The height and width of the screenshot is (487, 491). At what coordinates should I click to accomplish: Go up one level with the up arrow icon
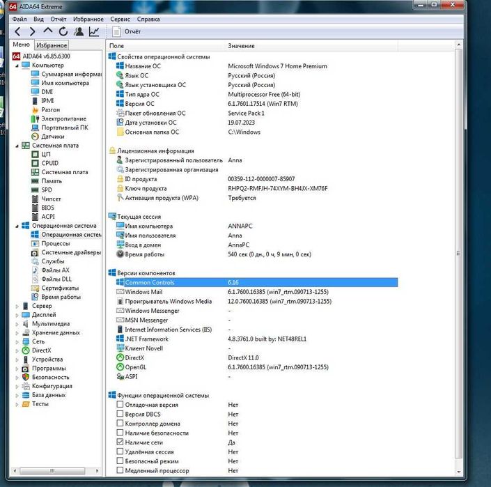(47, 31)
